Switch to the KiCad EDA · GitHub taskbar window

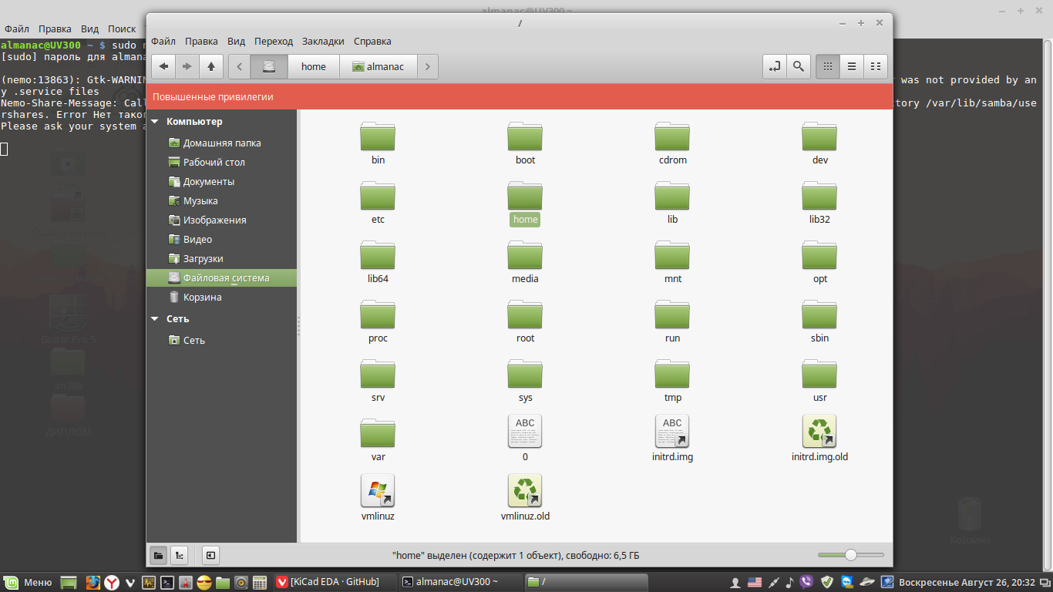(335, 582)
